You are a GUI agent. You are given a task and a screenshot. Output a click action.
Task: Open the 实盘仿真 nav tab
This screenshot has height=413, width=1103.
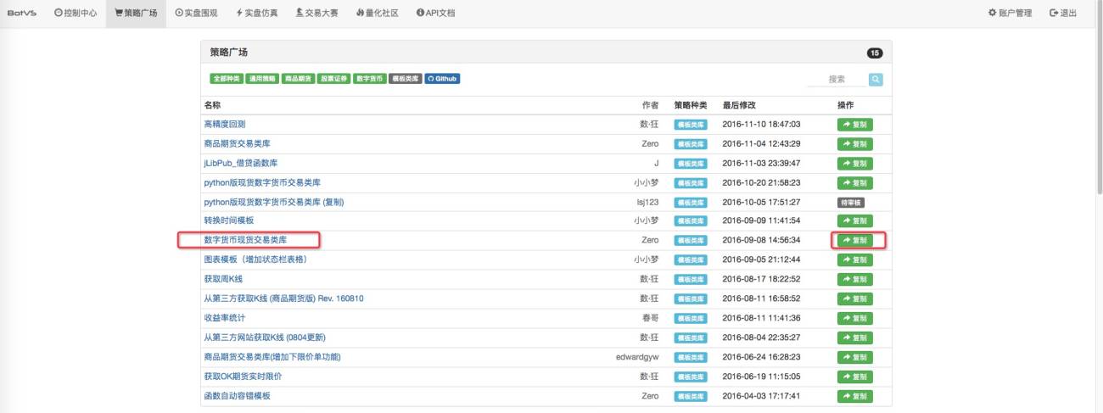(x=256, y=14)
